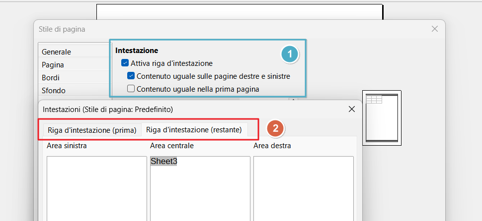Close the Intestazioni dialog

[352, 109]
